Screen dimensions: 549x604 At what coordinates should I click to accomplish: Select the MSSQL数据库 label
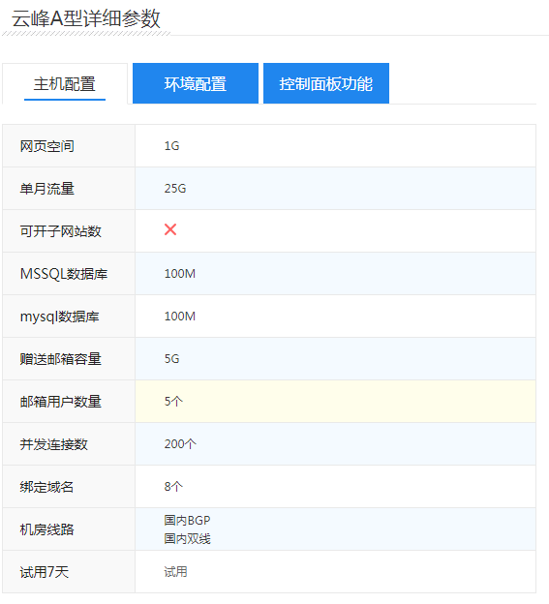click(64, 274)
